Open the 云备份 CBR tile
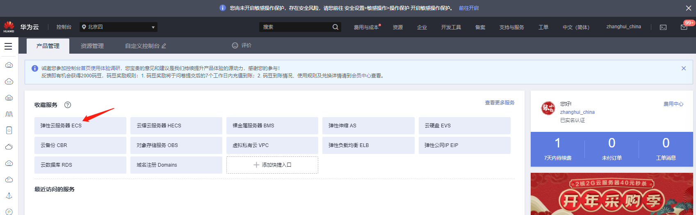The height and width of the screenshot is (215, 696). [80, 145]
